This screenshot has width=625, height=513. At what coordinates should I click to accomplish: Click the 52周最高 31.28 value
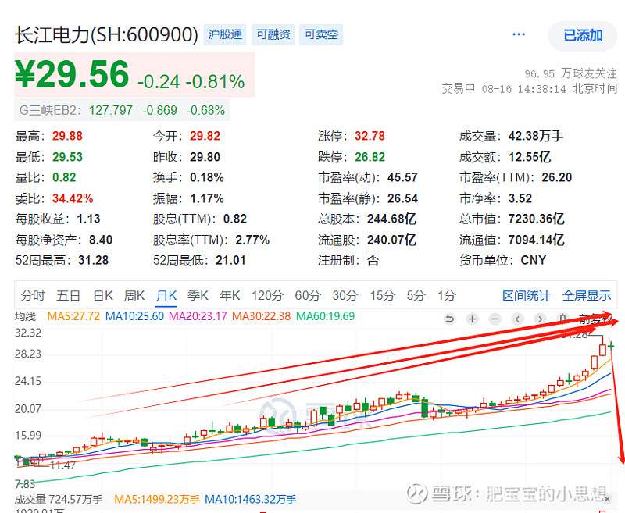[x=93, y=261]
